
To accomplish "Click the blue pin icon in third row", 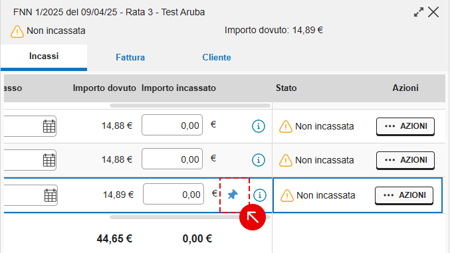I will [x=233, y=195].
